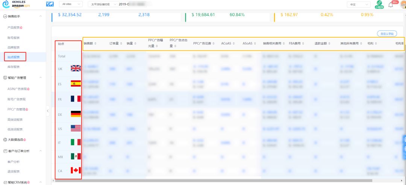Click the UK flag in site column
406x185 pixels.
pyautogui.click(x=76, y=68)
